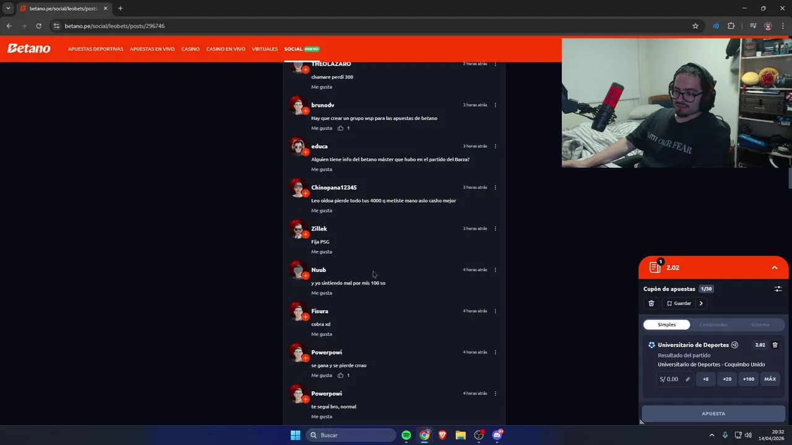This screenshot has height=445, width=792.
Task: Follow educa via the avatar plus badge
Action: 305,152
